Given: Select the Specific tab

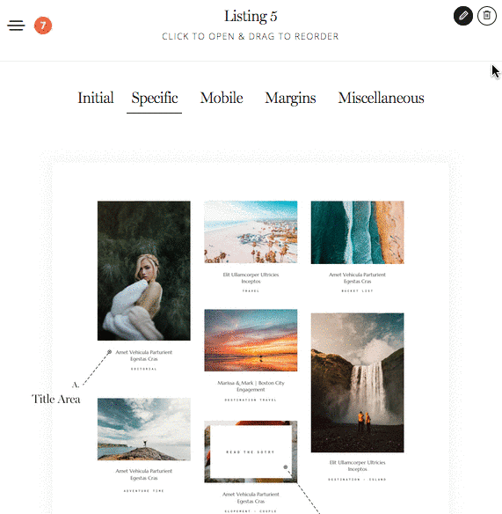Looking at the screenshot, I should (x=155, y=99).
